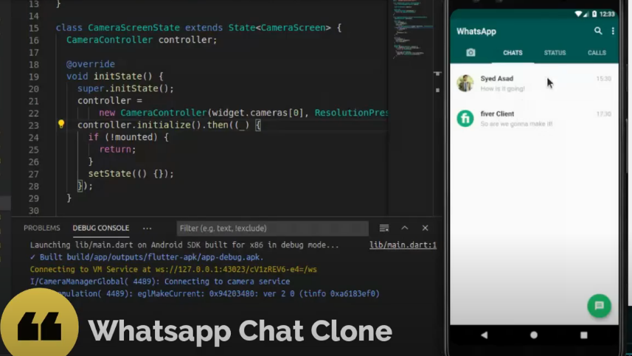
Task: Click the 17:30 timestamp on the fiver Client chat
Action: pos(604,114)
